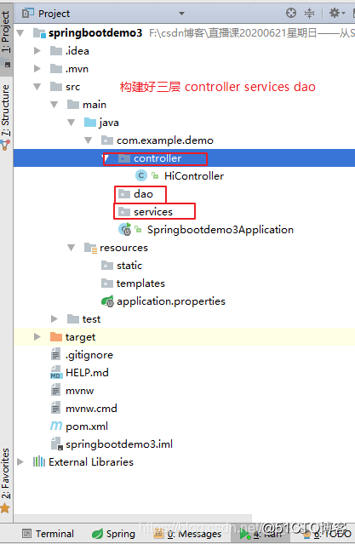Viewport: 355px width, 544px height.
Task: Select the springbootdemo3 project root
Action: 95,33
